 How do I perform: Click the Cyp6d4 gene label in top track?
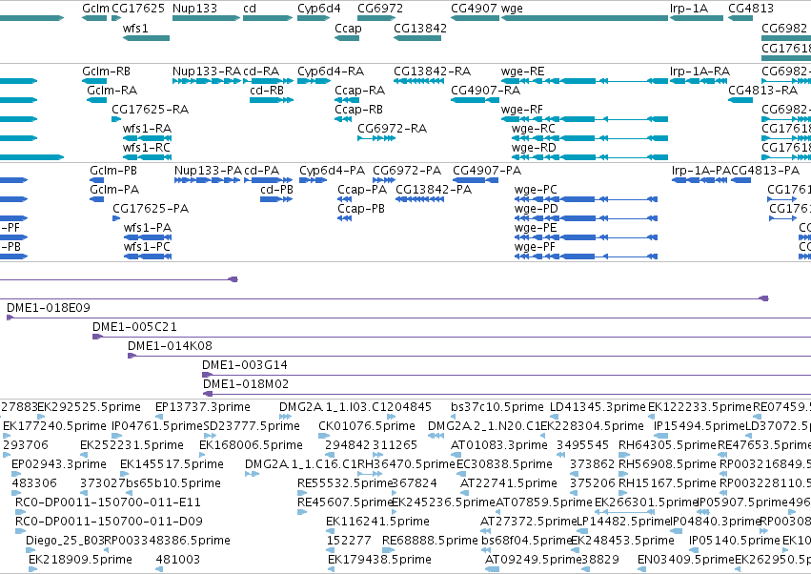[318, 9]
